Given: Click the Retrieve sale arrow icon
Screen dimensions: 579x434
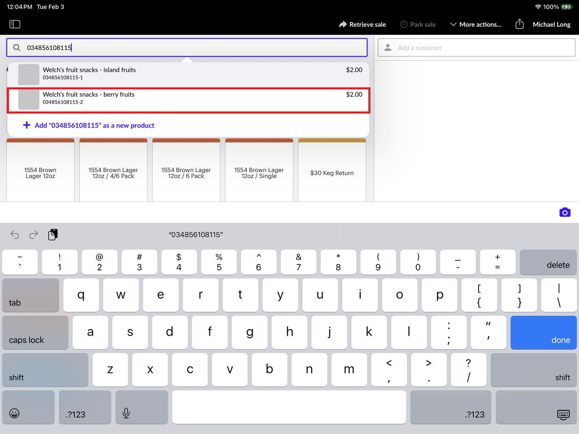Looking at the screenshot, I should [343, 24].
